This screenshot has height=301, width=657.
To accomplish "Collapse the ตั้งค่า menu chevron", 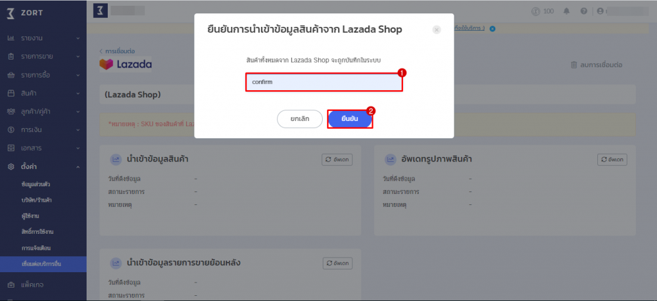I will tap(78, 167).
